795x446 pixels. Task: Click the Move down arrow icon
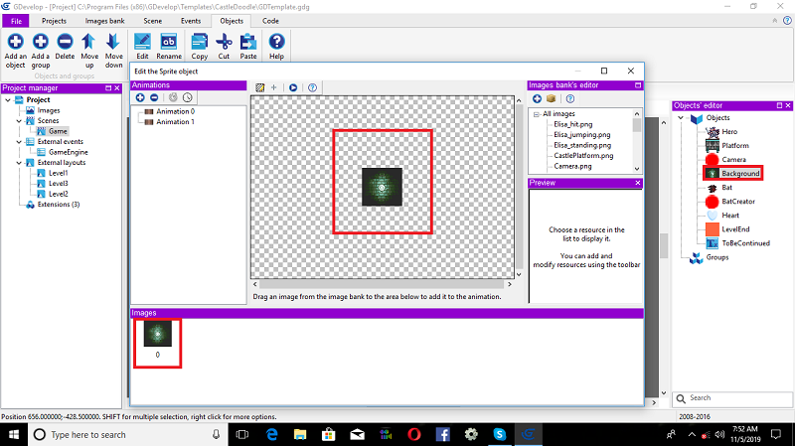tap(113, 42)
